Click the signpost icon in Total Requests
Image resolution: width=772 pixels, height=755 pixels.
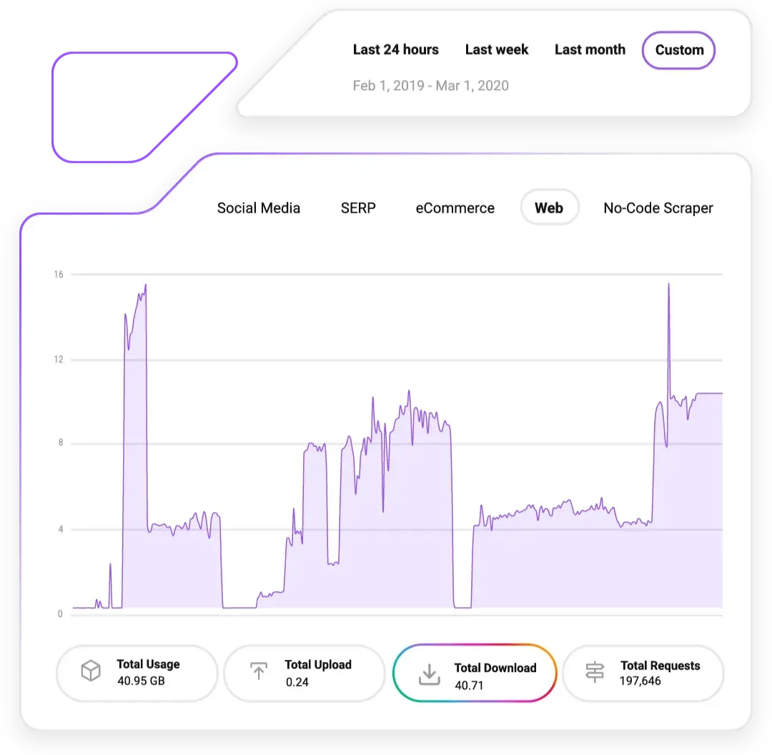click(595, 673)
